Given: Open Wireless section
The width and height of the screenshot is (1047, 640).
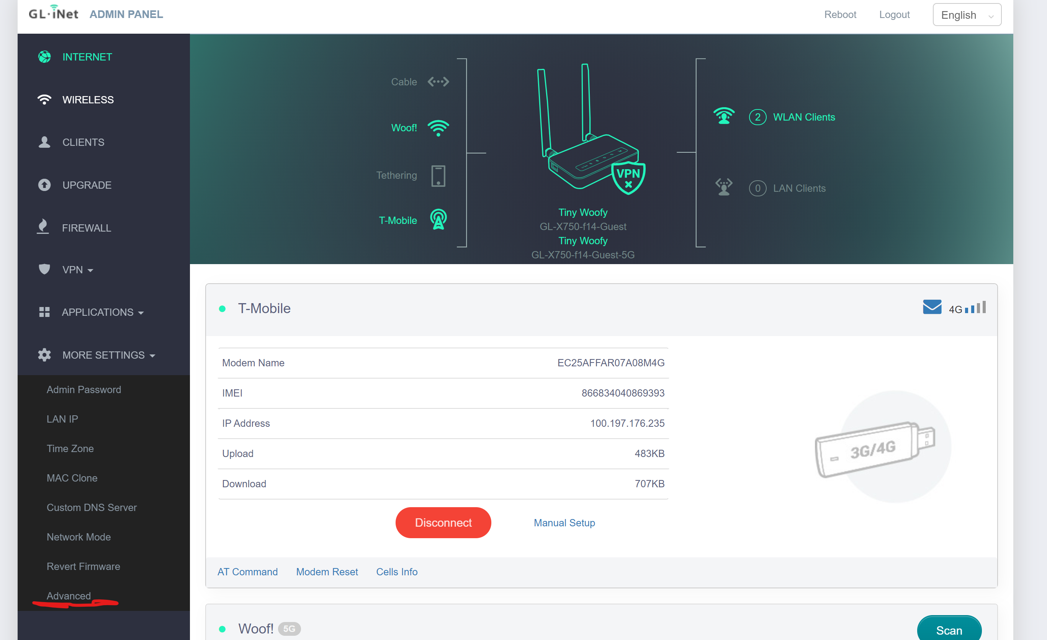Looking at the screenshot, I should point(88,100).
